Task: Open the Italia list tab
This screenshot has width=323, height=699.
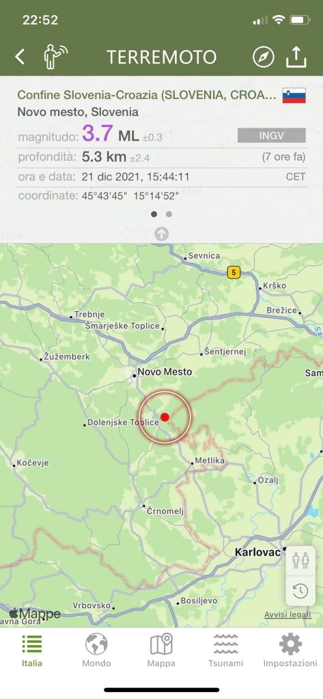Action: (x=32, y=651)
